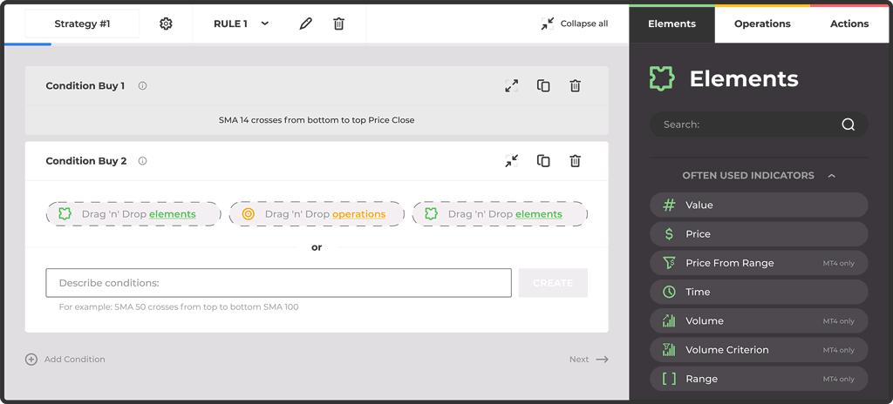
Task: Collapse Often Used Indicators section
Action: click(x=831, y=176)
